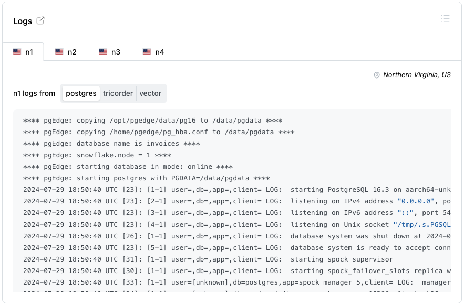Screen dimensions: 464x305
Task: Open Logs in external view icon
Action: [40, 21]
